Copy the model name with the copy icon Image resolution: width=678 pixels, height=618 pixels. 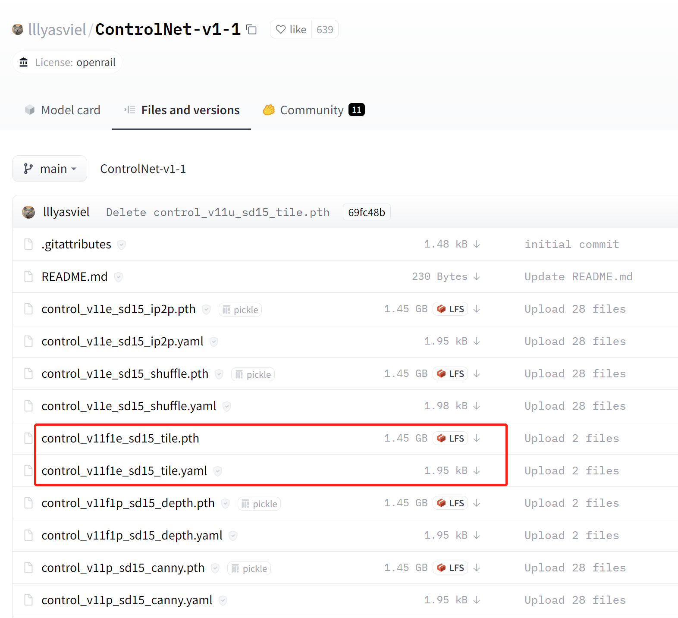(251, 29)
